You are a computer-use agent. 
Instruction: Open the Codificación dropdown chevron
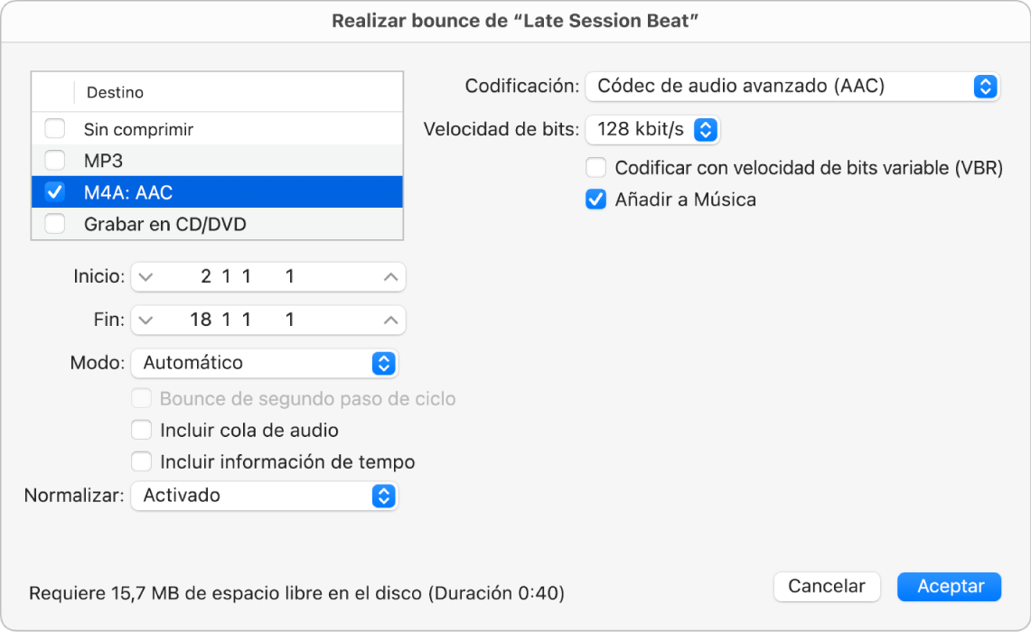pyautogui.click(x=985, y=87)
